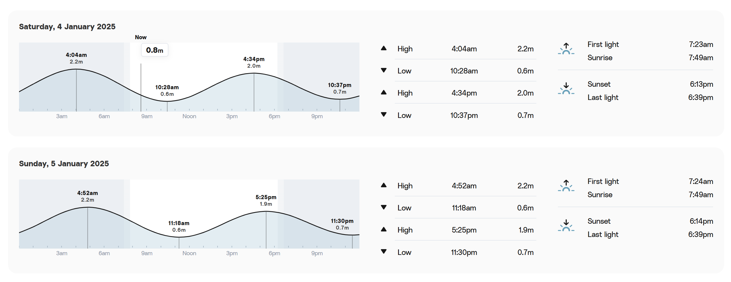Click the up triangle beside Saturday 4:04am High
731x282 pixels.
coord(384,48)
